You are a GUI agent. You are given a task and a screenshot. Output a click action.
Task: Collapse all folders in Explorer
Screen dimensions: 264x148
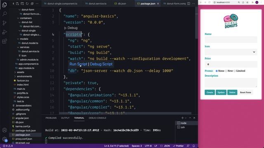32,4
